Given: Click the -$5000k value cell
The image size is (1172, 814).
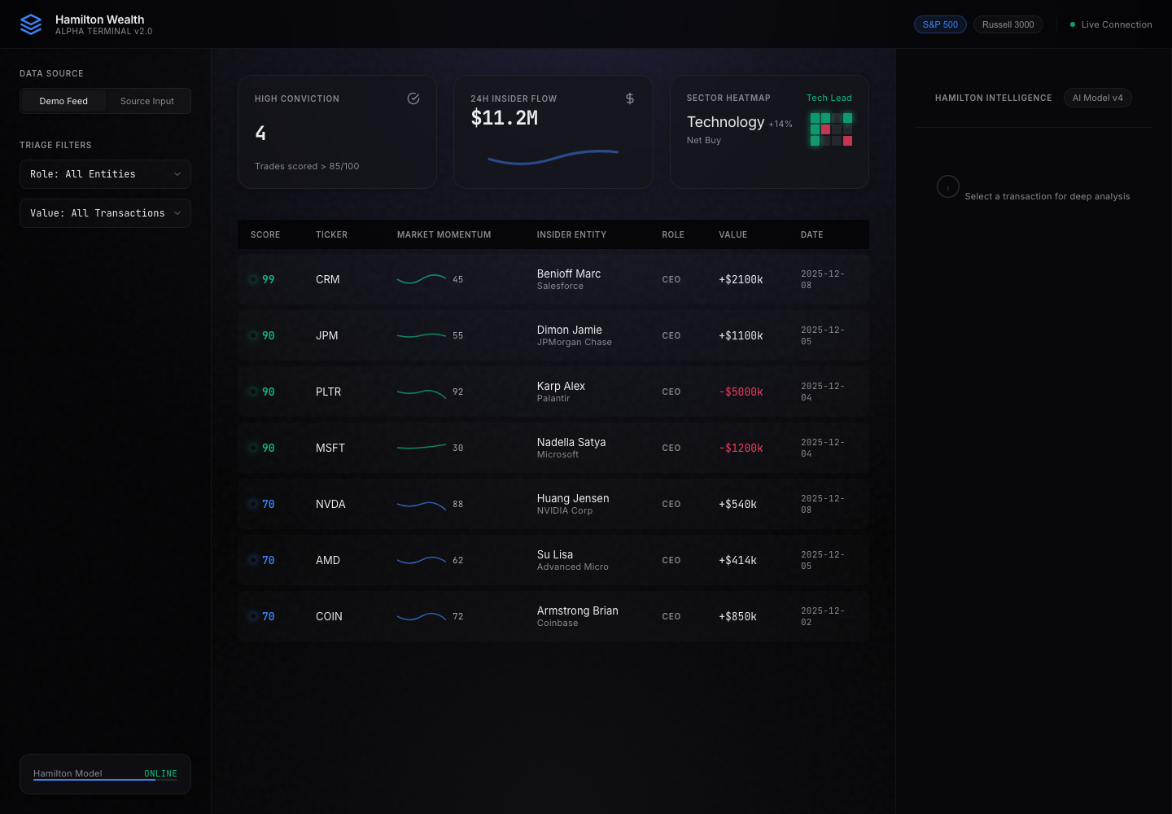Looking at the screenshot, I should [x=741, y=392].
